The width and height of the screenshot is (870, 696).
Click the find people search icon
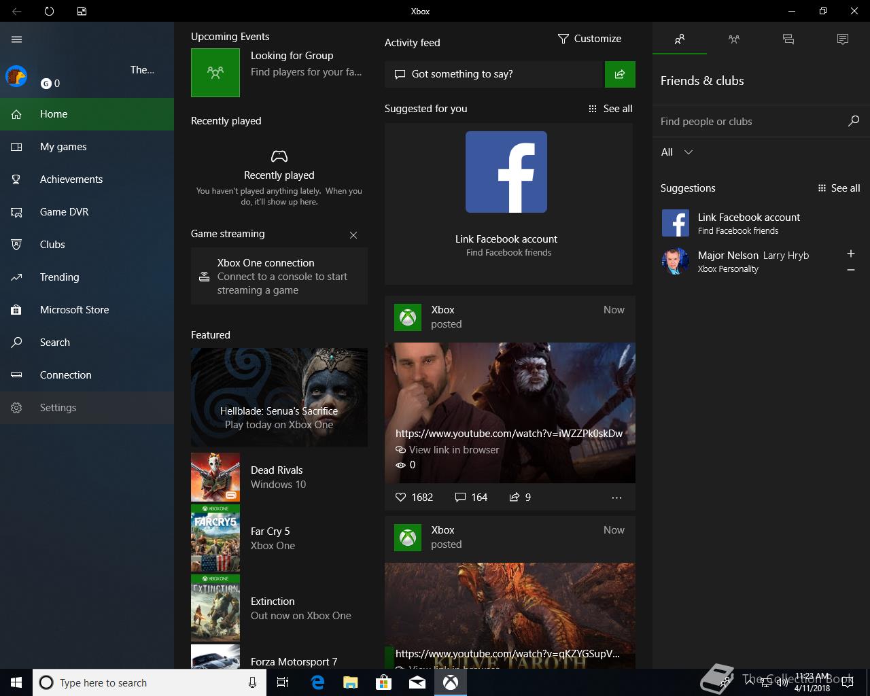(x=854, y=121)
